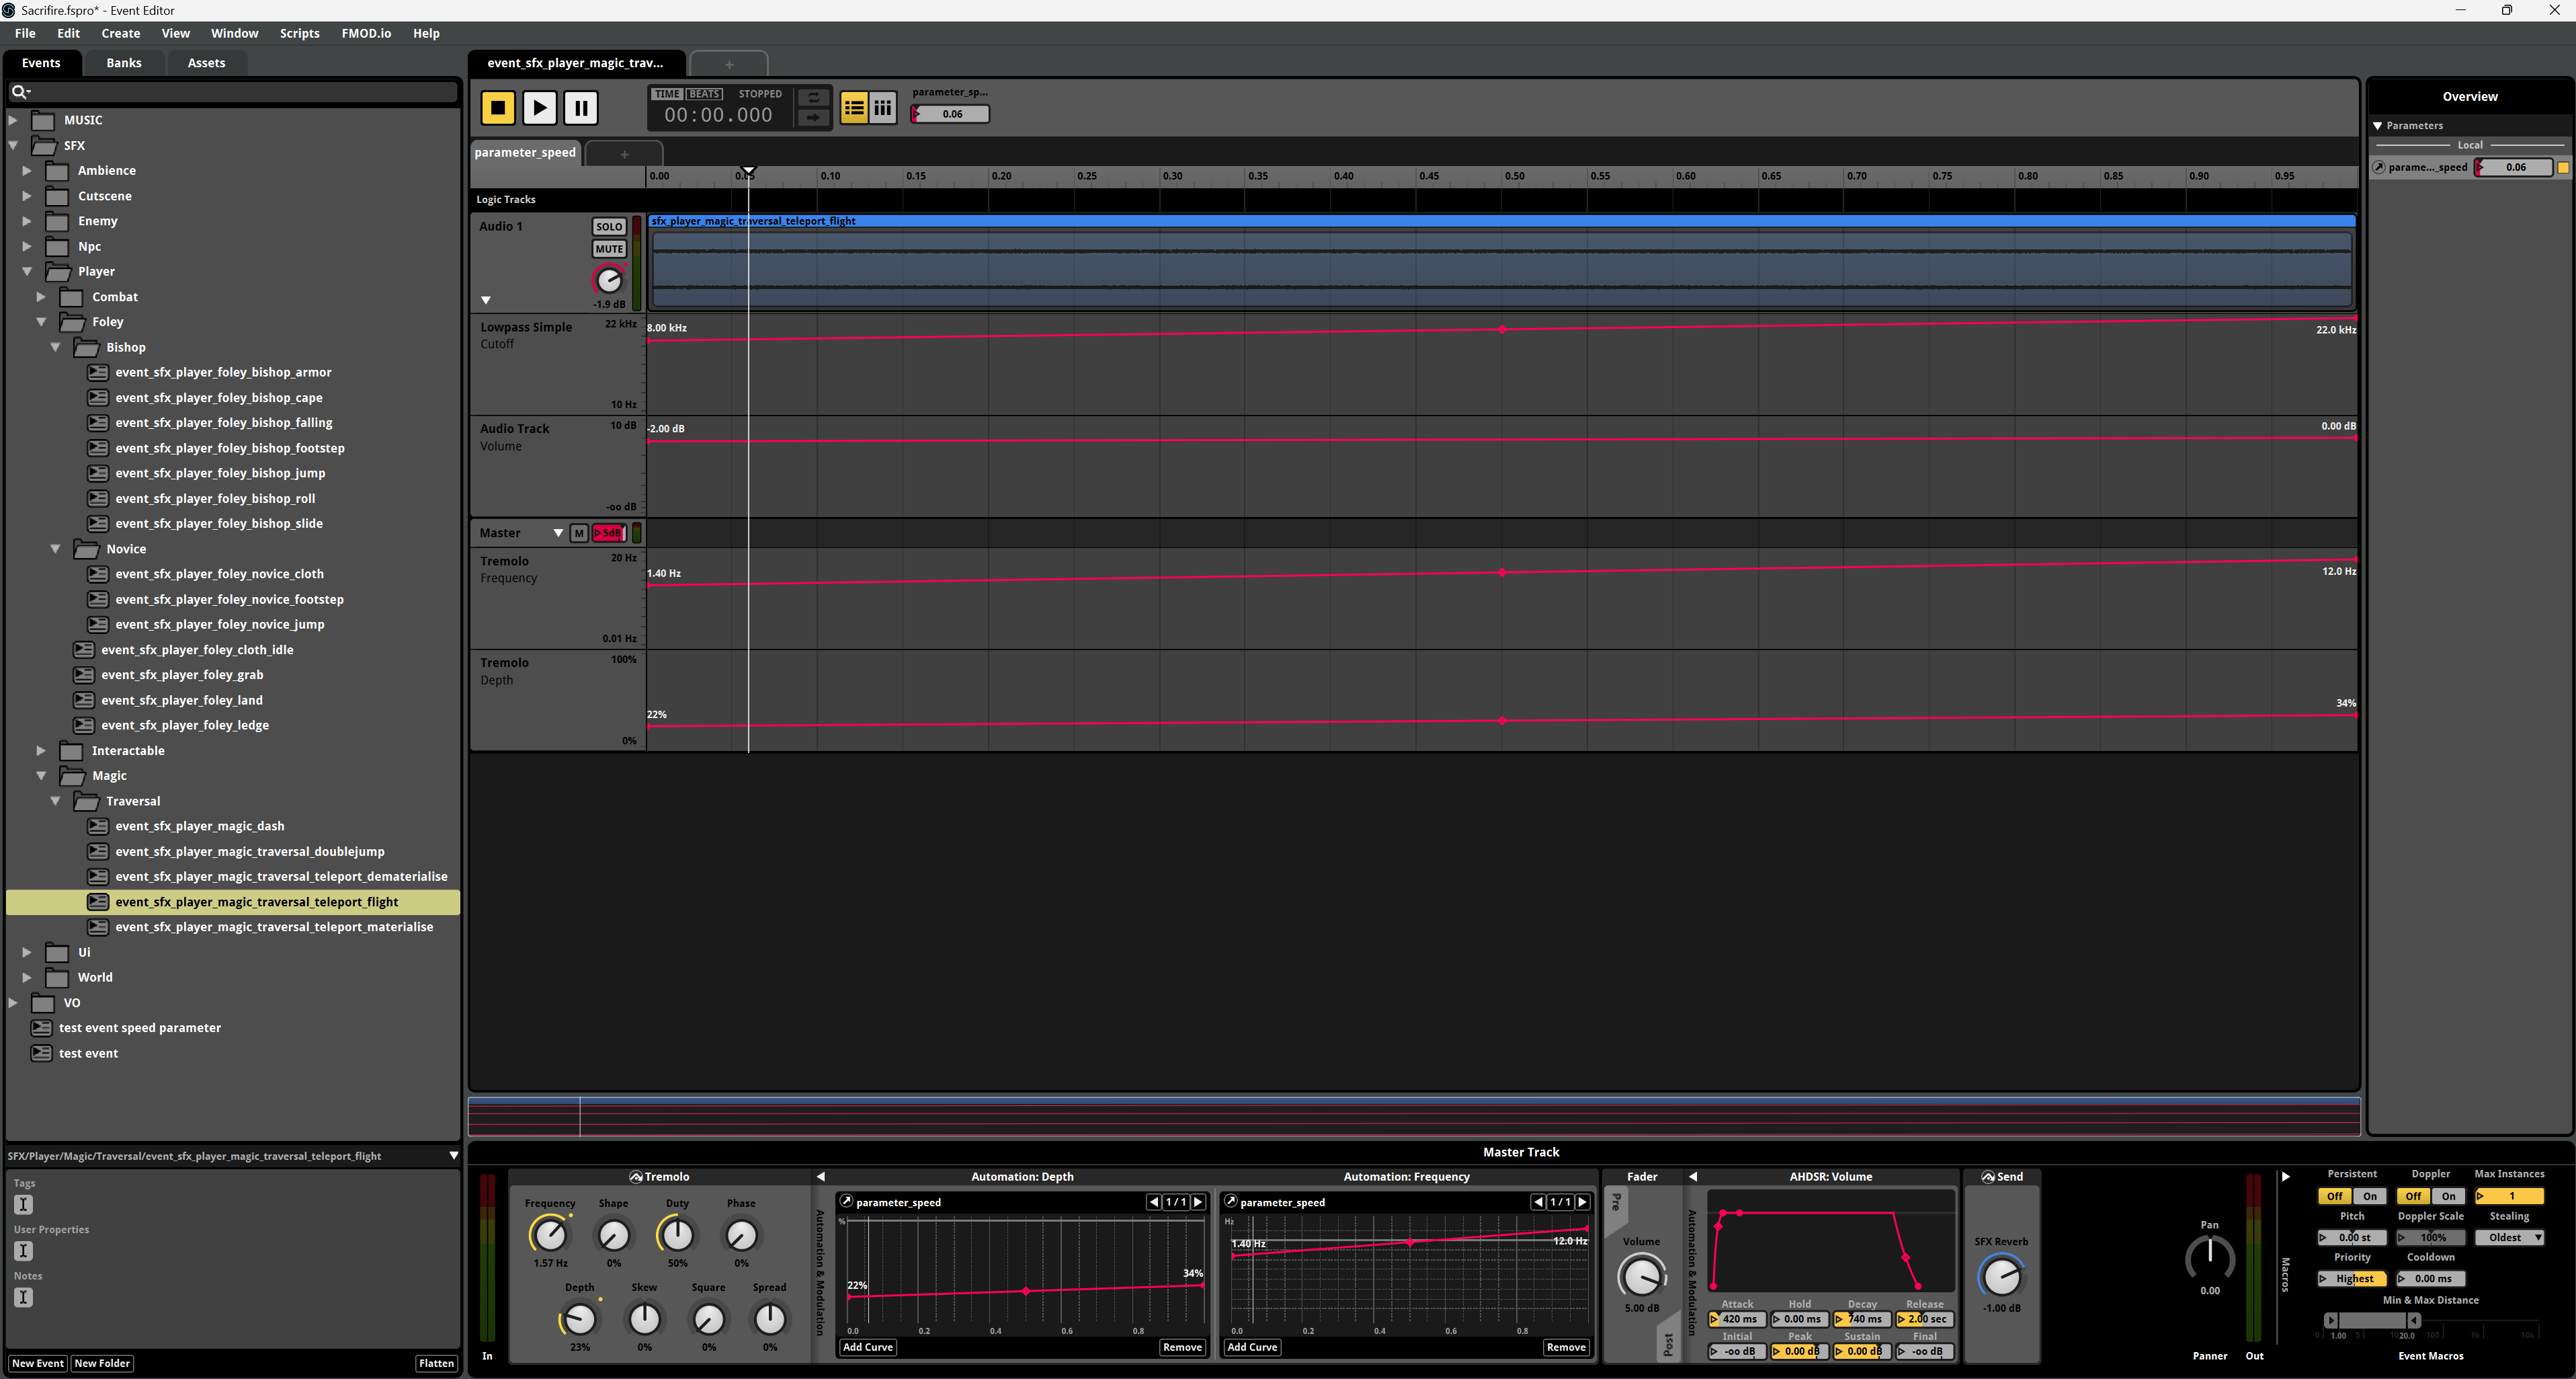Image resolution: width=2576 pixels, height=1379 pixels.
Task: Click the loop playback icon
Action: tap(813, 97)
